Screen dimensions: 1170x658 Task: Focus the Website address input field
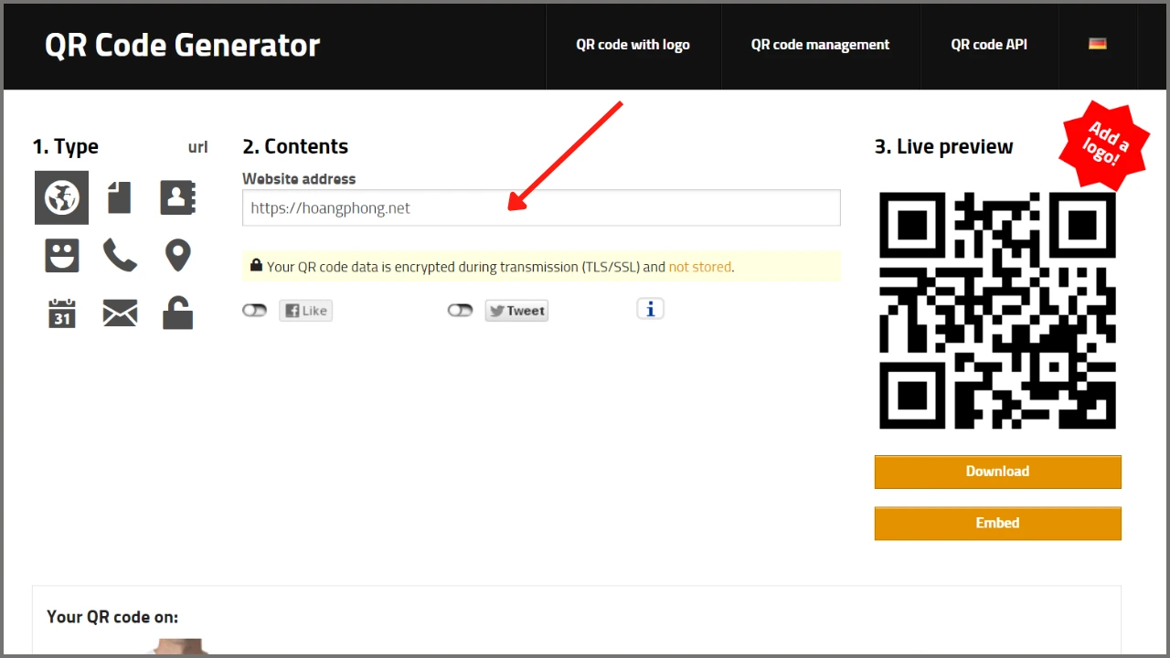541,207
